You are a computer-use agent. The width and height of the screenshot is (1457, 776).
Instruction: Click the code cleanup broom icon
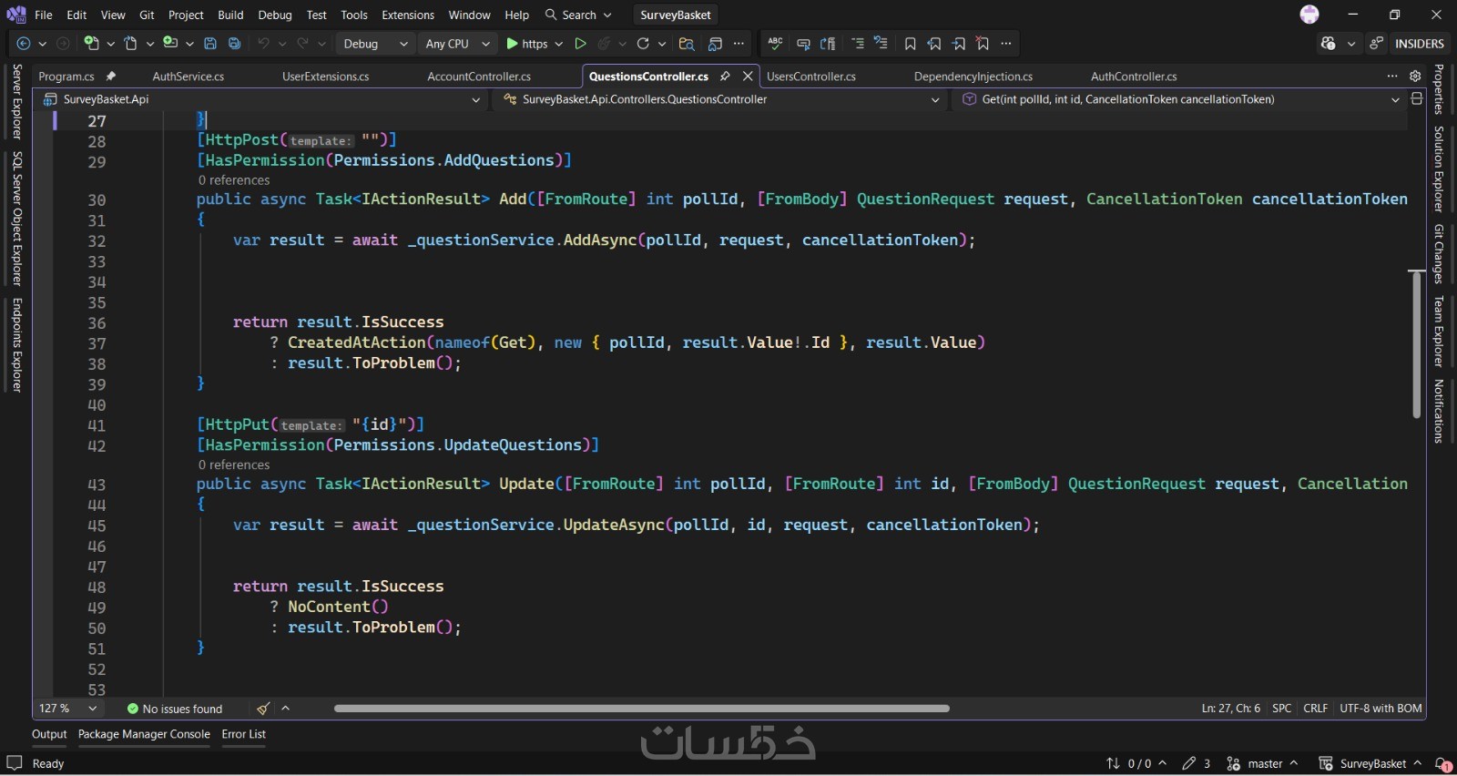pyautogui.click(x=263, y=709)
